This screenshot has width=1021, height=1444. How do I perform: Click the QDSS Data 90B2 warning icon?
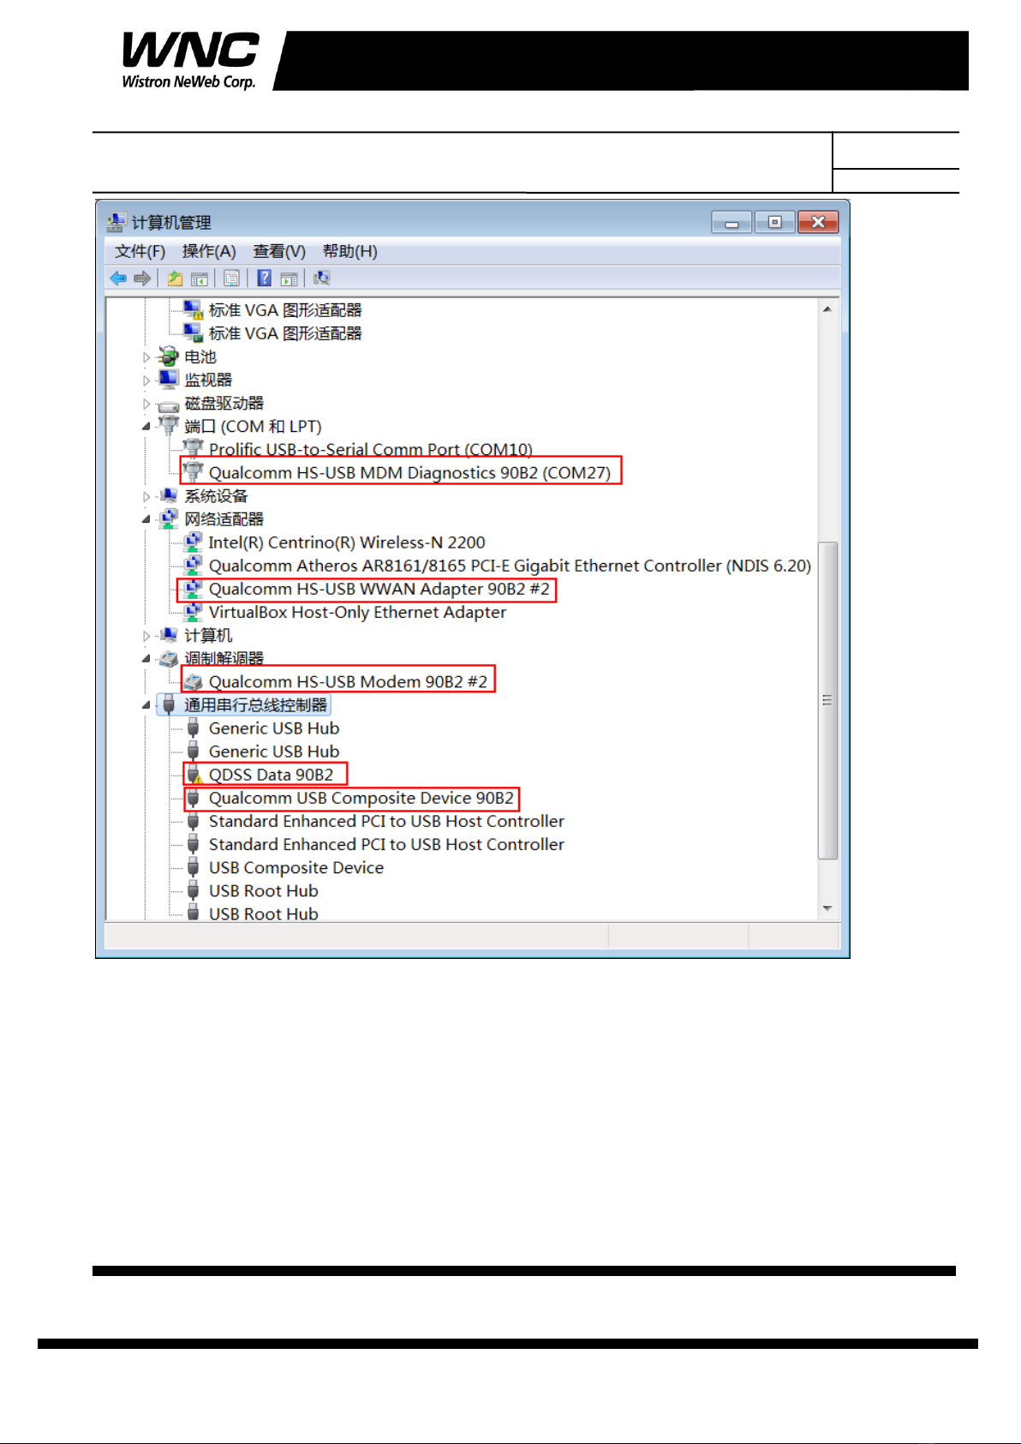(x=194, y=775)
